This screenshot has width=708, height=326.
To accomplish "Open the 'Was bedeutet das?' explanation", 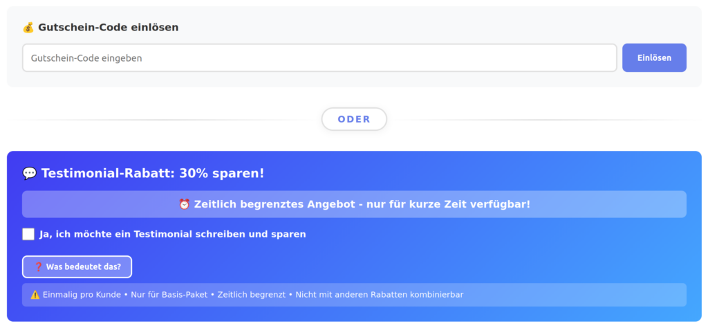I will tap(77, 266).
